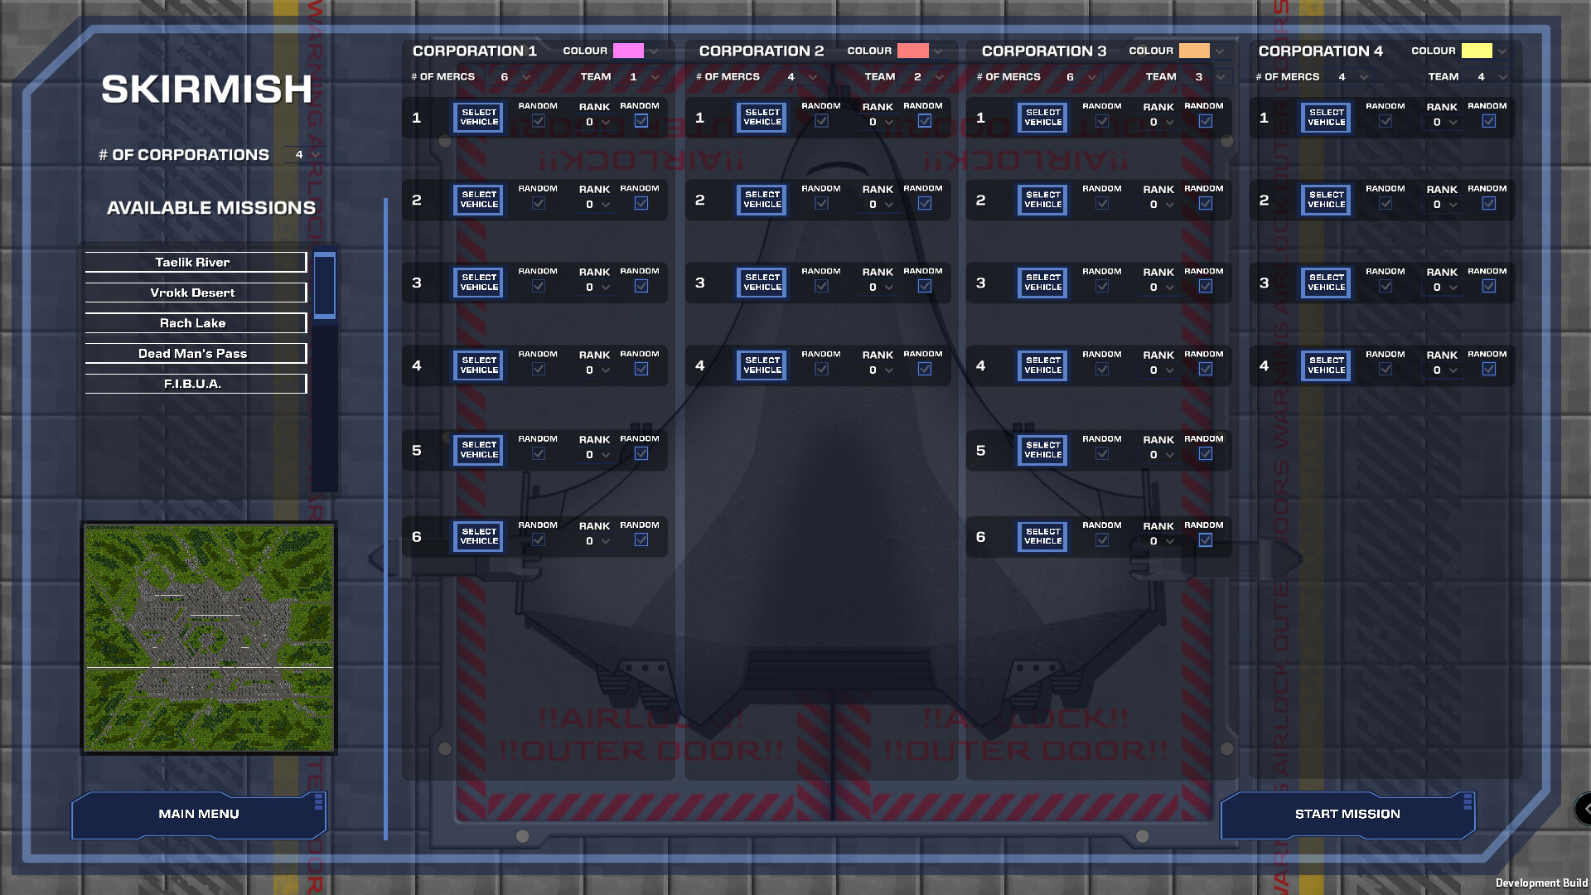Select vehicle for Corporation 2 merc 4
Image resolution: width=1591 pixels, height=895 pixels.
tap(761, 365)
